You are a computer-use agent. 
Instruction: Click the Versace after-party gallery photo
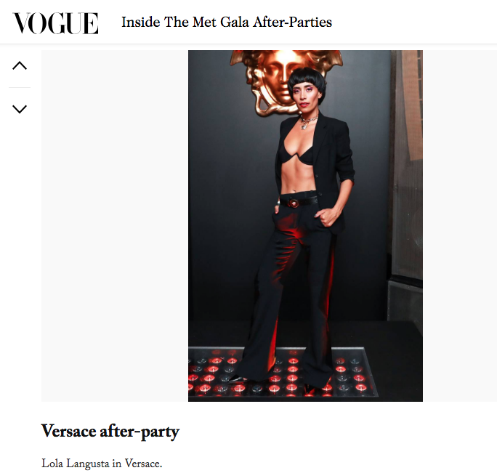[305, 226]
